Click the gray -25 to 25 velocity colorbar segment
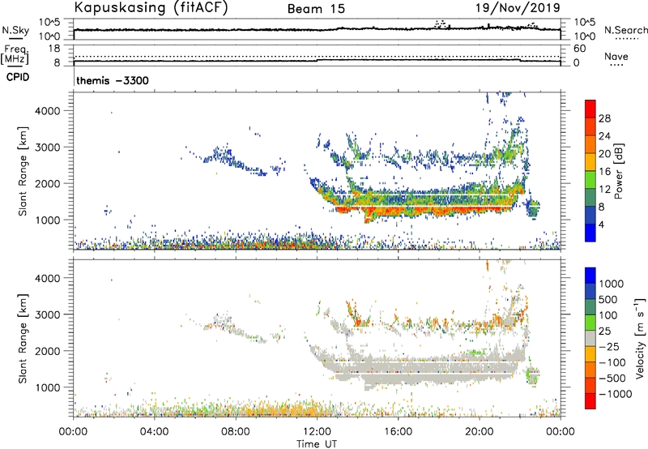 590,339
